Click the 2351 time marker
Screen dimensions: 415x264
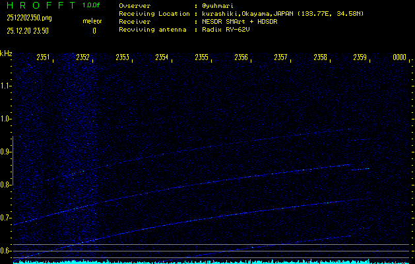(x=44, y=58)
